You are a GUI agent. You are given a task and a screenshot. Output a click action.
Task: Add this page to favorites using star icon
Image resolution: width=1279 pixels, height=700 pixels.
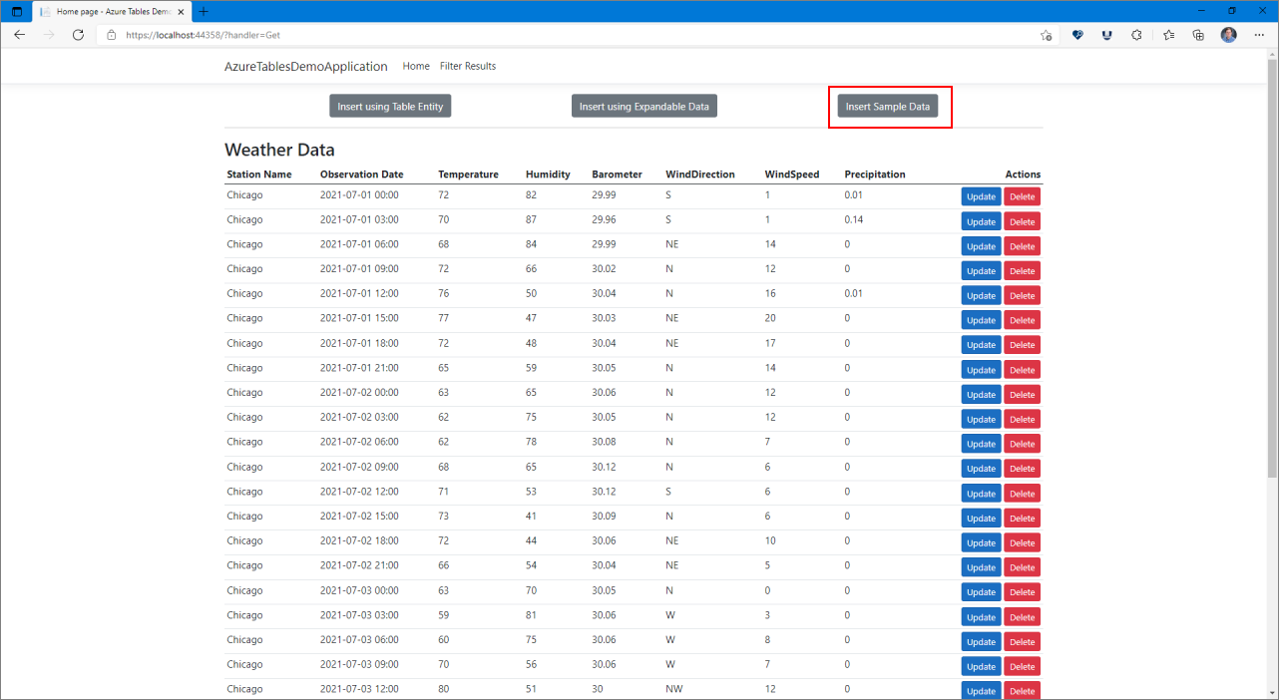[1046, 35]
